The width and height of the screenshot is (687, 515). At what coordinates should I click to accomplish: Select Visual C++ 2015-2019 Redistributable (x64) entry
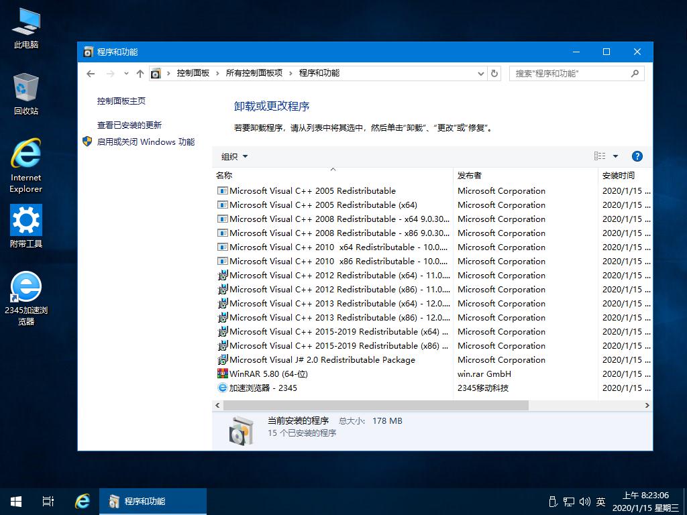pos(333,331)
